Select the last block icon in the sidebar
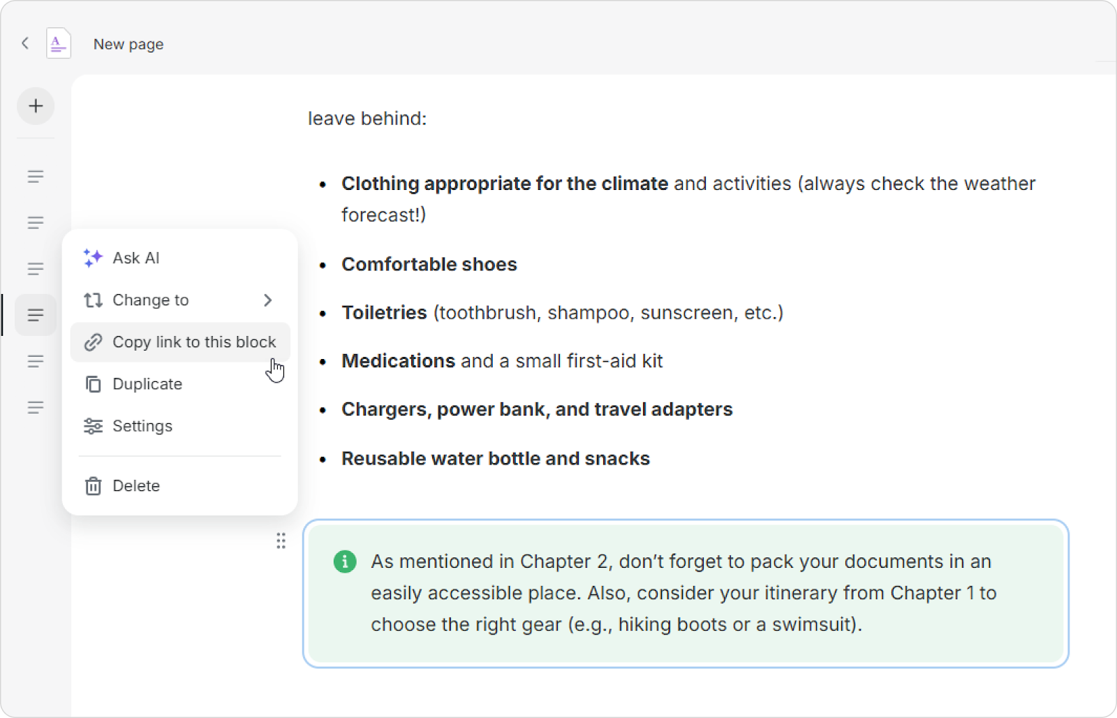The height and width of the screenshot is (718, 1117). [36, 407]
